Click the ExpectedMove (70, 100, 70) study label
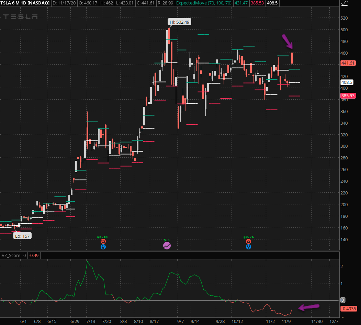This screenshot has height=325, width=361. [204, 3]
